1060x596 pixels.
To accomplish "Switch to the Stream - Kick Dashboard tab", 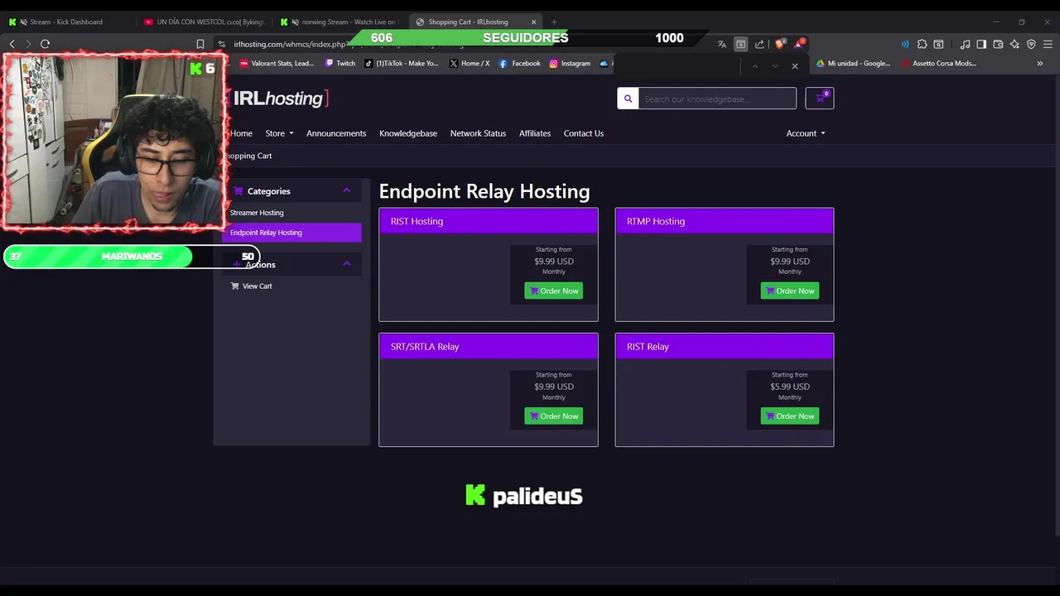I will pos(66,22).
